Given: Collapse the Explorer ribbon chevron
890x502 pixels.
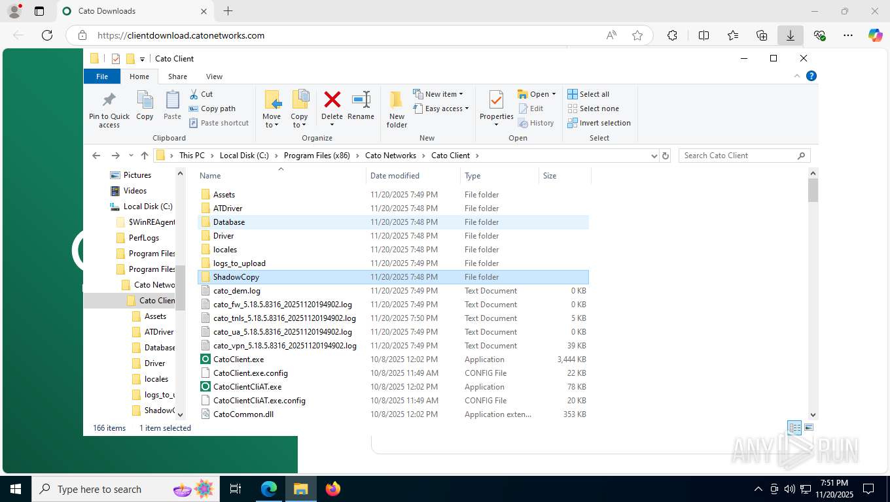Looking at the screenshot, I should click(x=797, y=76).
